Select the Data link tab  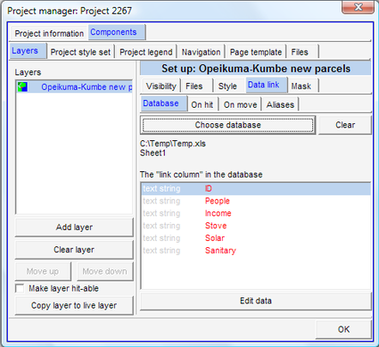click(x=267, y=85)
